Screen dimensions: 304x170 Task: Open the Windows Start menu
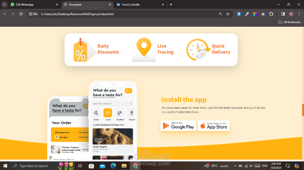[x=5, y=166]
